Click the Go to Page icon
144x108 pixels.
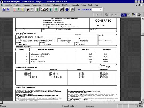[x=106, y=15]
